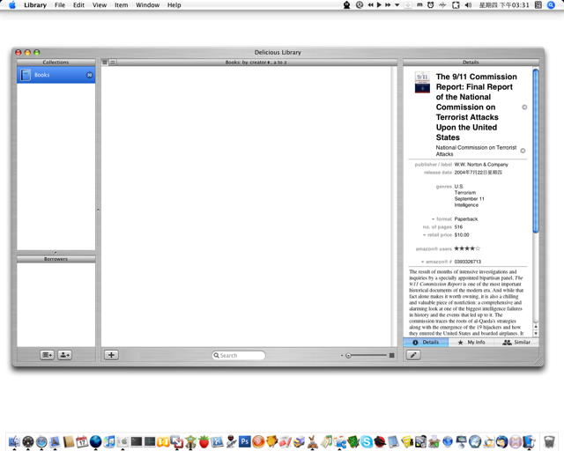Click arrow button next to book title
Screen dimensions: 564x451
pos(524,107)
